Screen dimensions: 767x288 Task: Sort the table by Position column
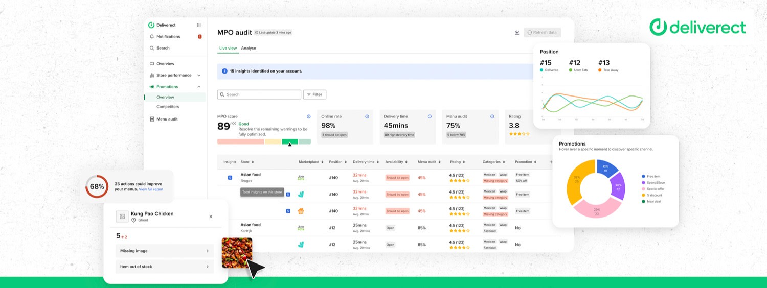(338, 162)
